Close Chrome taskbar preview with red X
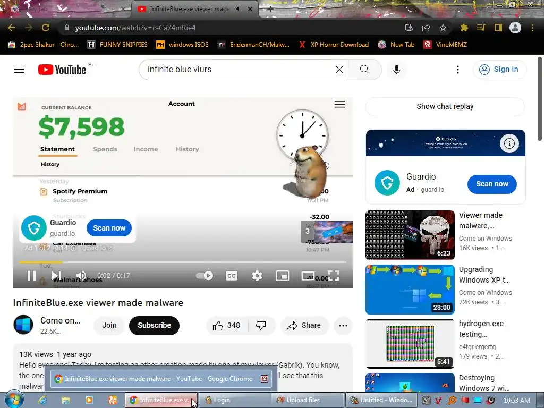Viewport: 544px width, 408px height. pyautogui.click(x=265, y=378)
